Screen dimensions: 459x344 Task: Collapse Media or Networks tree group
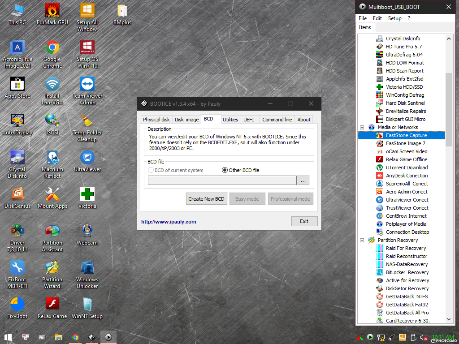coord(362,127)
